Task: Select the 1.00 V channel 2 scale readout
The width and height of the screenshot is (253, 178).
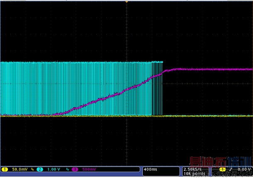Action: coord(54,170)
